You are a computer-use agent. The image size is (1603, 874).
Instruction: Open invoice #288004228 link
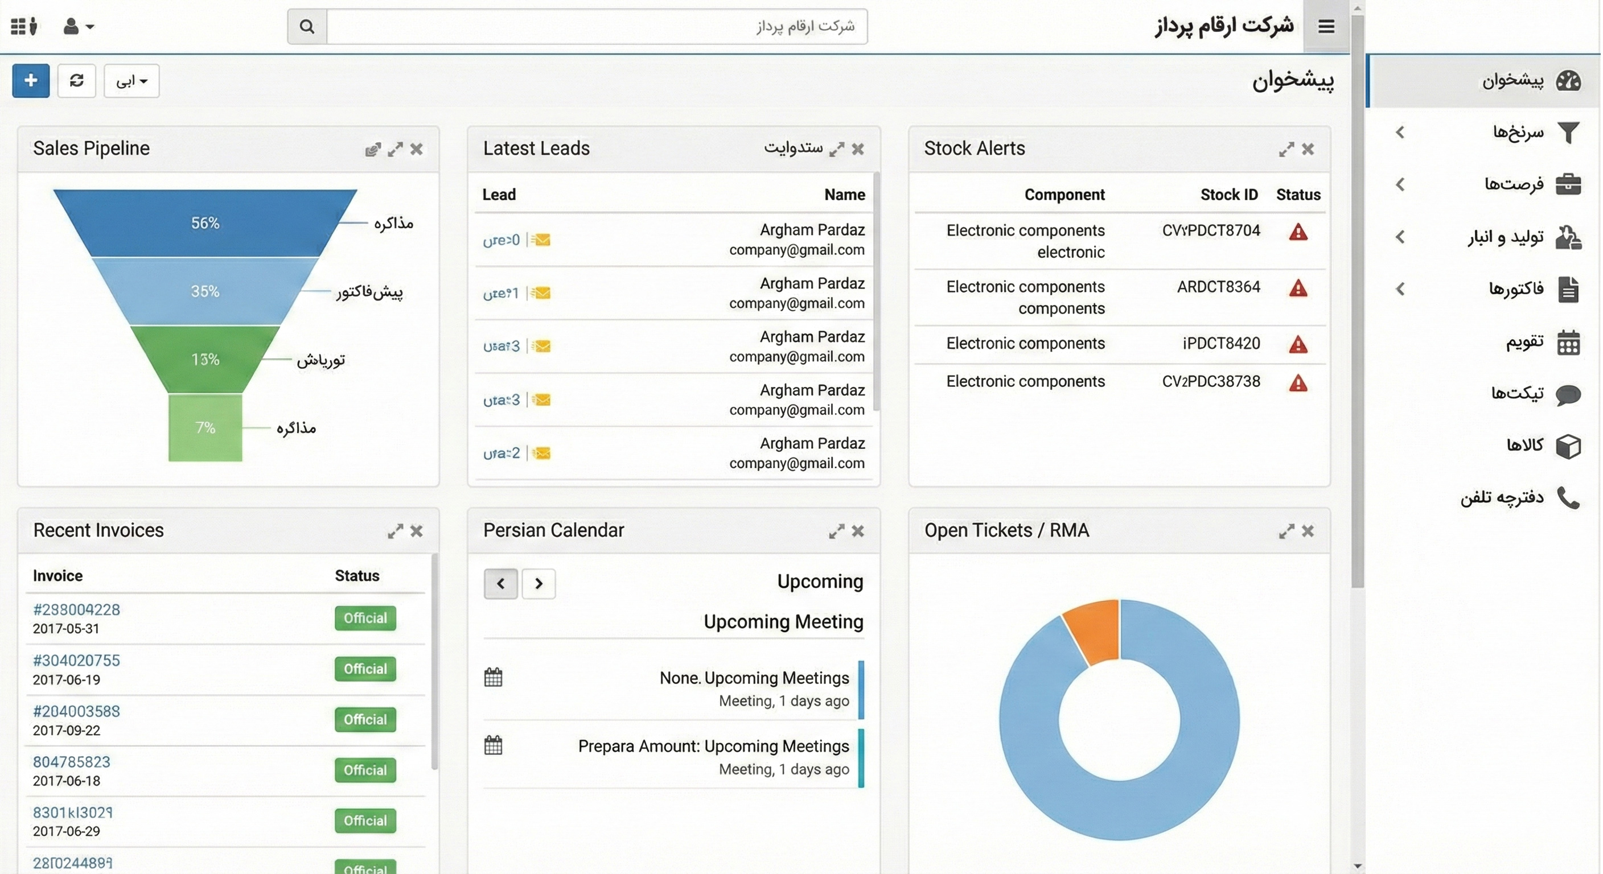point(75,609)
